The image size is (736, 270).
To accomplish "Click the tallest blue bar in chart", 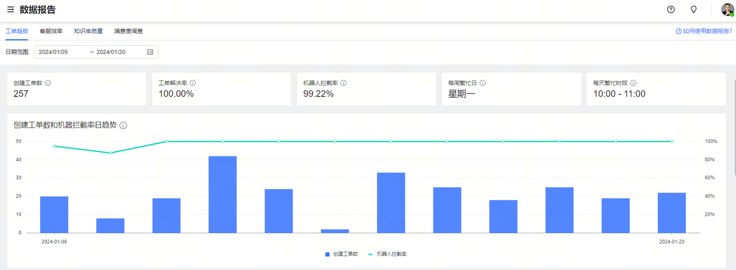I will (223, 194).
